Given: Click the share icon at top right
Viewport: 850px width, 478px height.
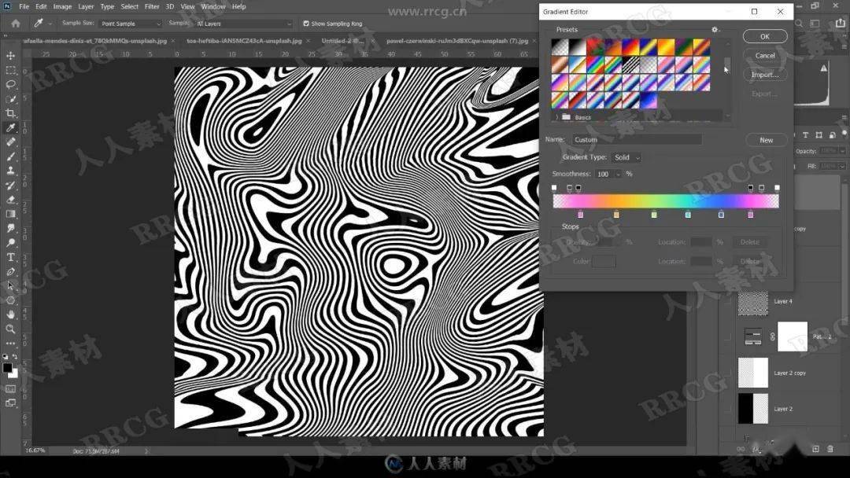Looking at the screenshot, I should pos(841,24).
